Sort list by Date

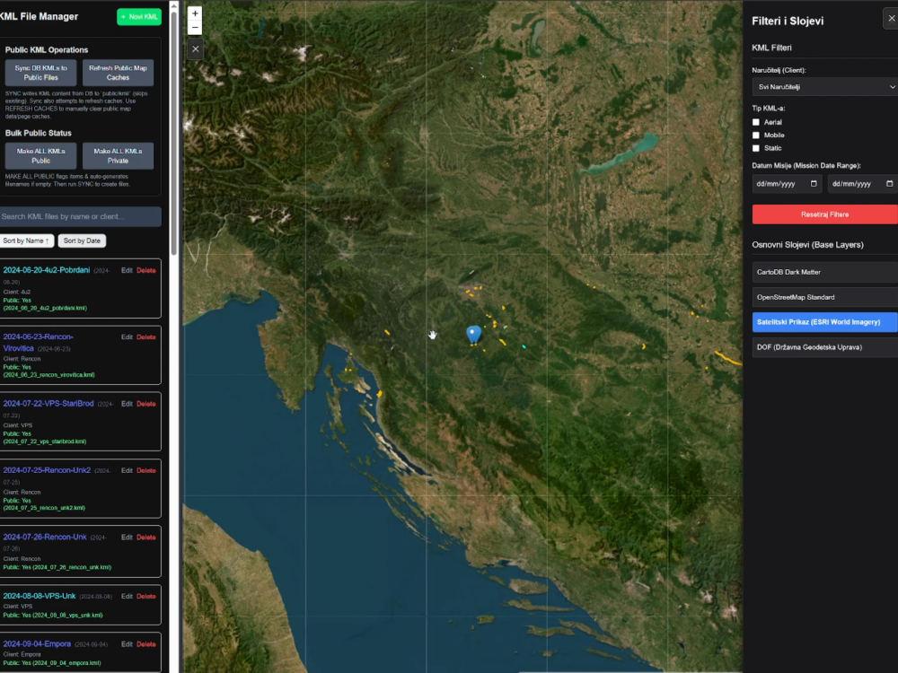point(82,240)
